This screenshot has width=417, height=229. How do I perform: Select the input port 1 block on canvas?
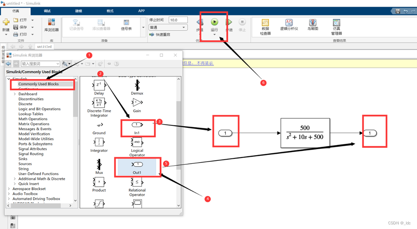click(225, 133)
